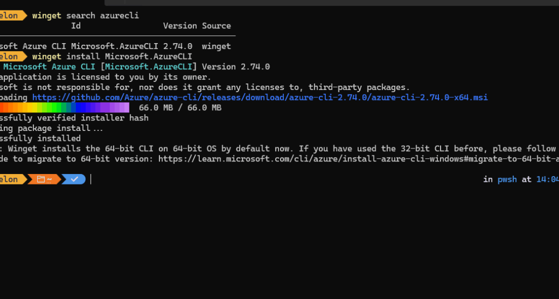Open the GitHub azure-cli MSI download link
559x299 pixels.
260,98
